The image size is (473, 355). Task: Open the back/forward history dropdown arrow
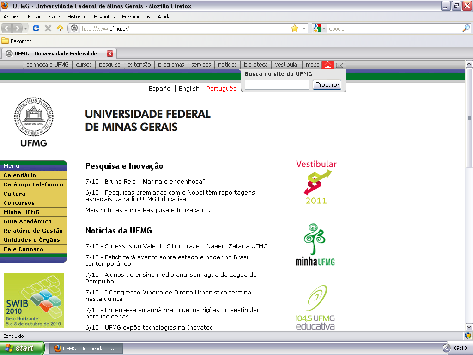click(x=26, y=28)
